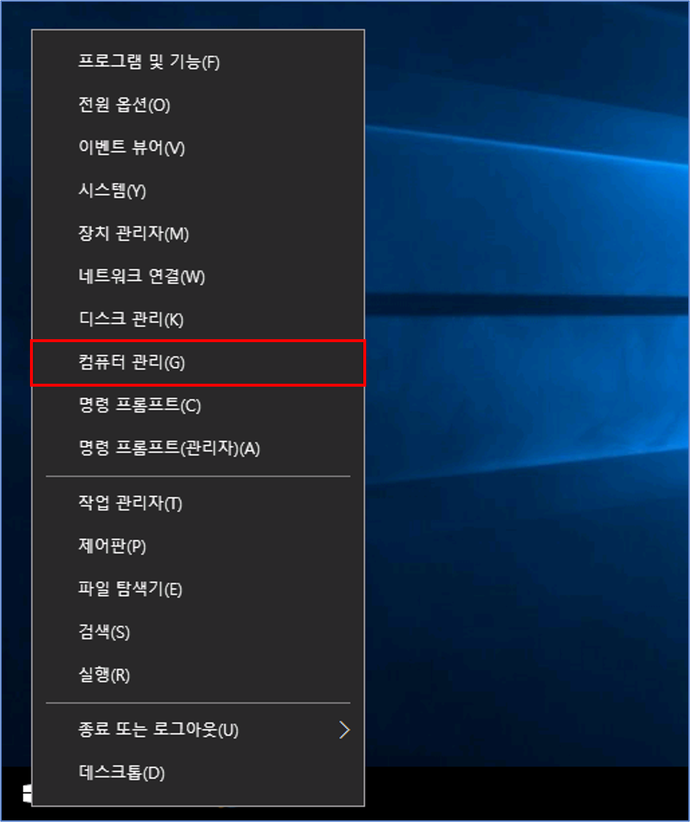This screenshot has width=690, height=822.
Task: Open 프로그램 및 기능(F) menu entry
Action: pos(198,62)
